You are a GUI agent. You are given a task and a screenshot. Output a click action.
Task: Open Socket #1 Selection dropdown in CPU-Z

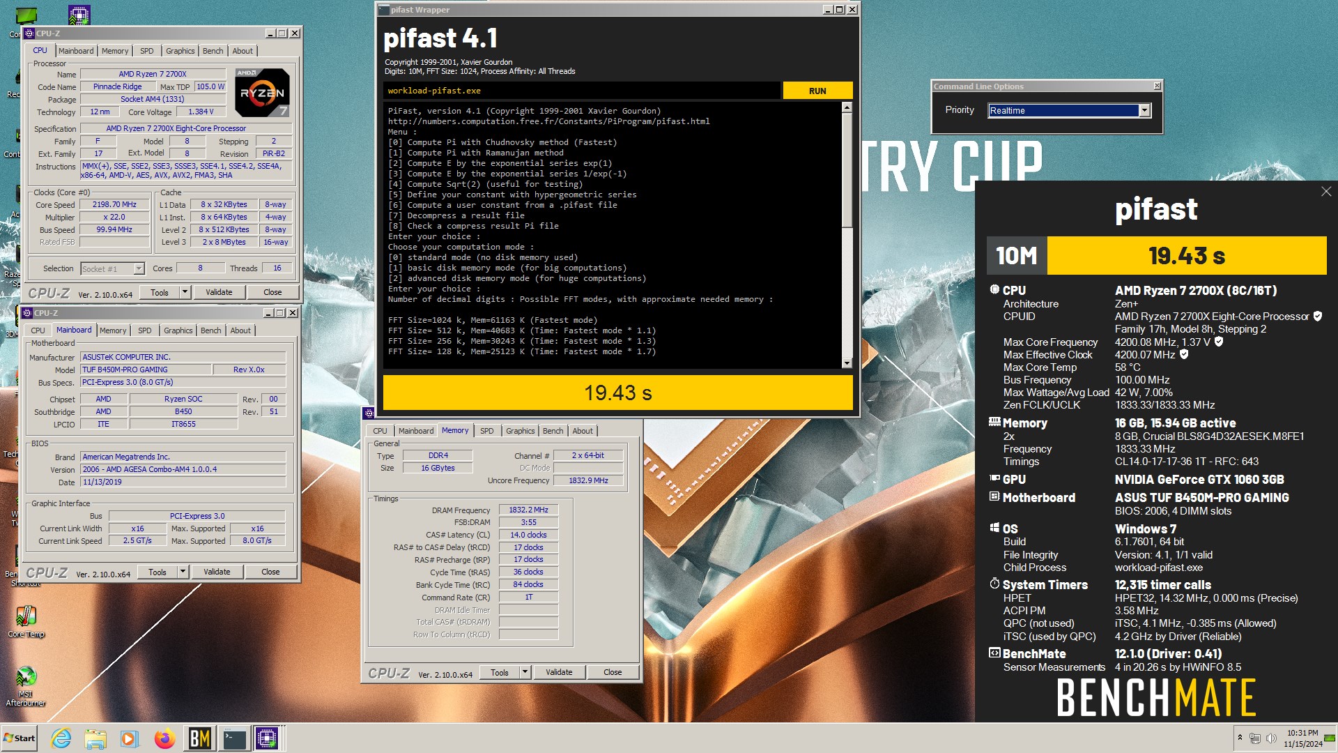pyautogui.click(x=139, y=268)
